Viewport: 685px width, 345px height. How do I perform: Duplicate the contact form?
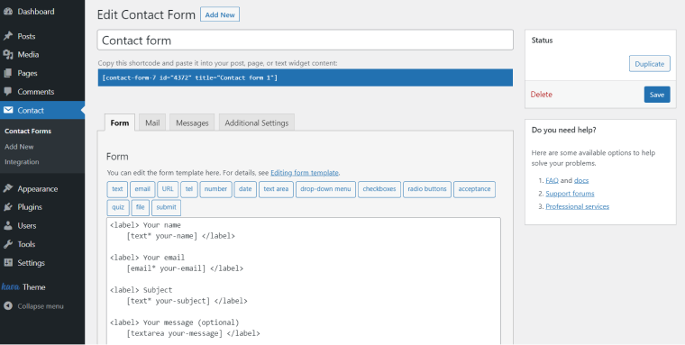pos(650,64)
